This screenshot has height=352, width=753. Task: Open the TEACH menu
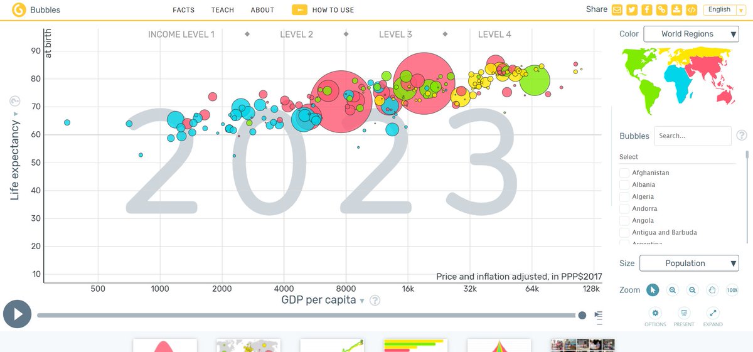tap(223, 10)
